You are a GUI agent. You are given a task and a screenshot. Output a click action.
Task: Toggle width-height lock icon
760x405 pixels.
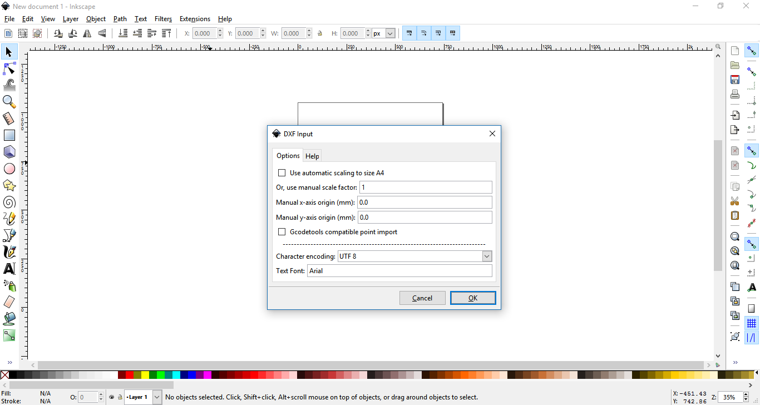320,33
